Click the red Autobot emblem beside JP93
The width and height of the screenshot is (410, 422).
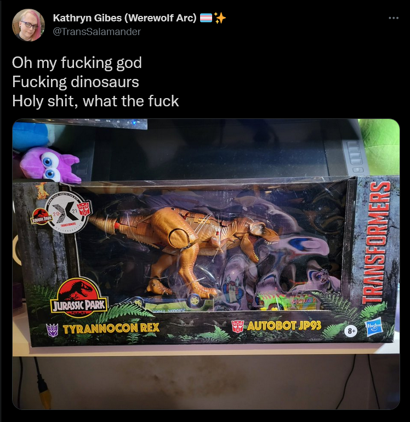tap(238, 326)
